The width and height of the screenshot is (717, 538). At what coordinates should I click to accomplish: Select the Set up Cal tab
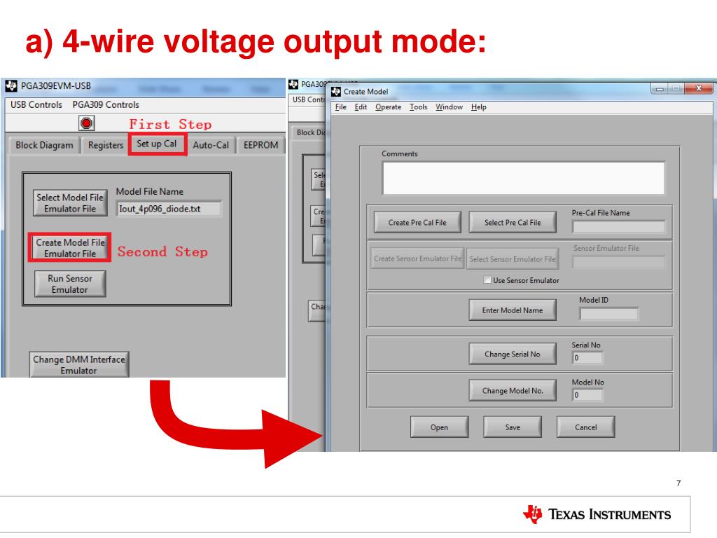coord(157,144)
